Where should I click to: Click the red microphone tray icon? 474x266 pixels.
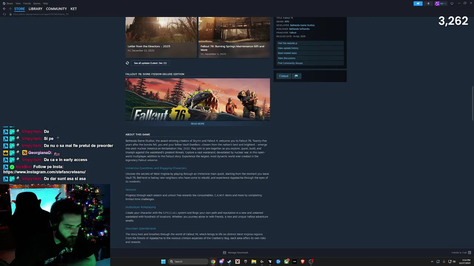tap(444, 262)
